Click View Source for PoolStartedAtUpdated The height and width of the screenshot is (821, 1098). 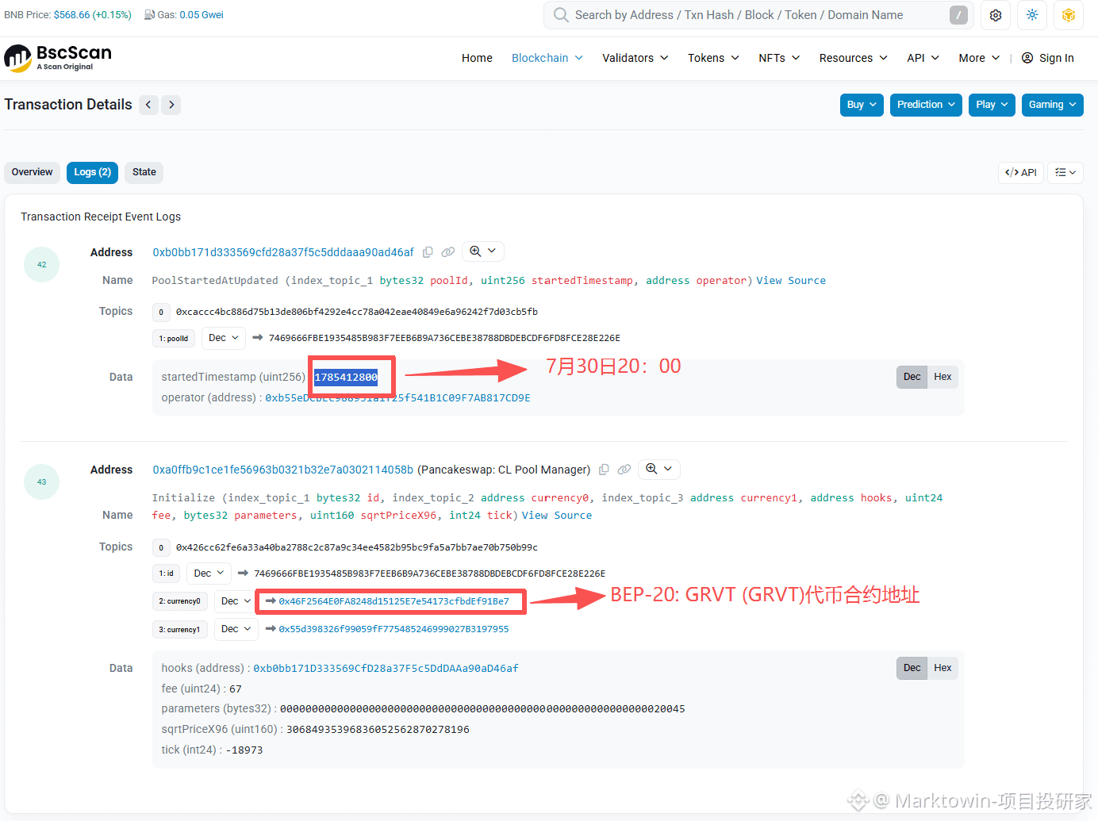[x=791, y=281]
